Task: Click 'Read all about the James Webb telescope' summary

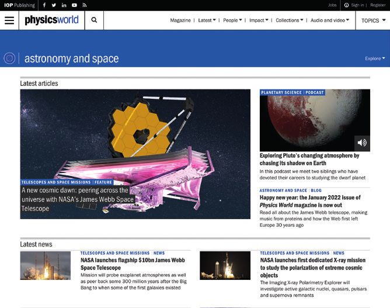Action: 314,219
